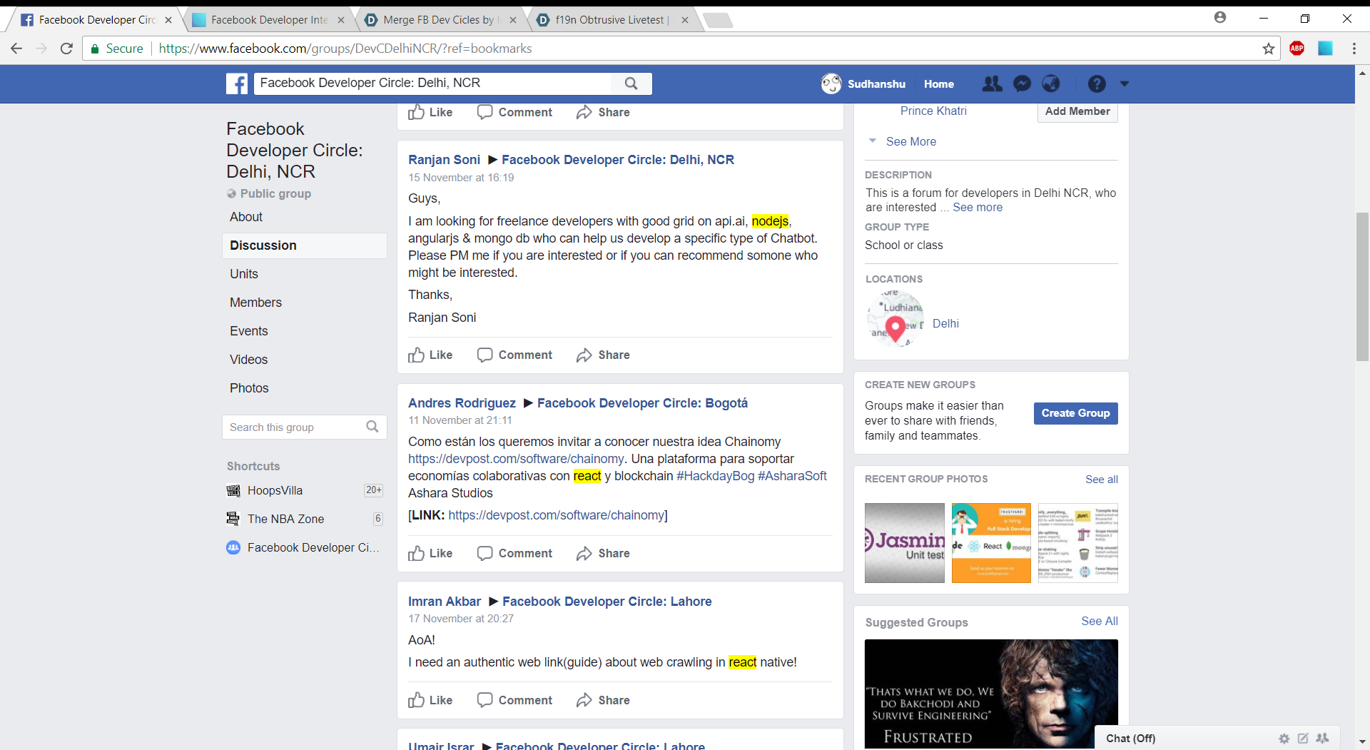The width and height of the screenshot is (1370, 750).
Task: Click the page vertical scrollbar thumb
Action: 1362,286
